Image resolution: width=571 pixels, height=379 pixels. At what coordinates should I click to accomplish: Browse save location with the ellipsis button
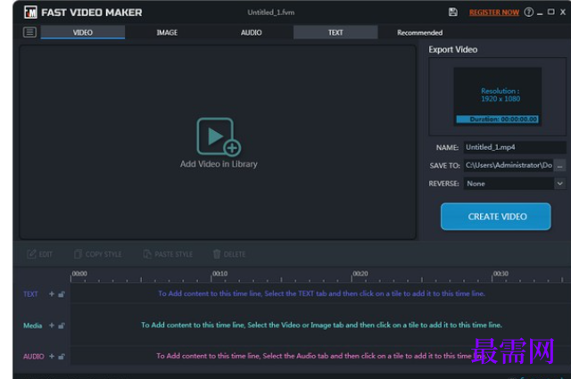[x=559, y=165]
